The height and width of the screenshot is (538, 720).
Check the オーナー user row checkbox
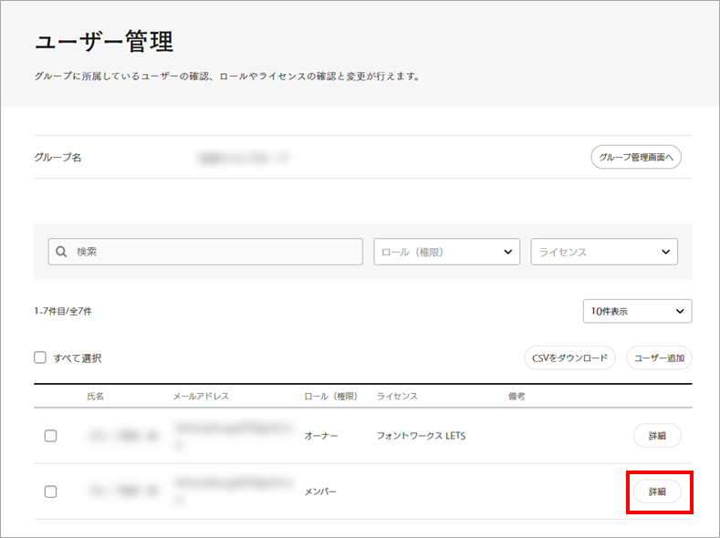click(51, 436)
